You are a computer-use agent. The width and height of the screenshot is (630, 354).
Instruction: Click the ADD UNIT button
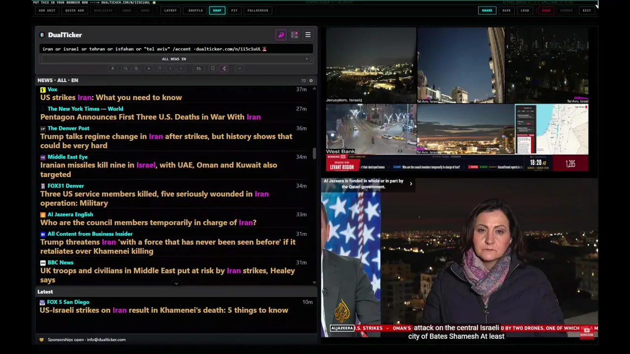point(47,10)
